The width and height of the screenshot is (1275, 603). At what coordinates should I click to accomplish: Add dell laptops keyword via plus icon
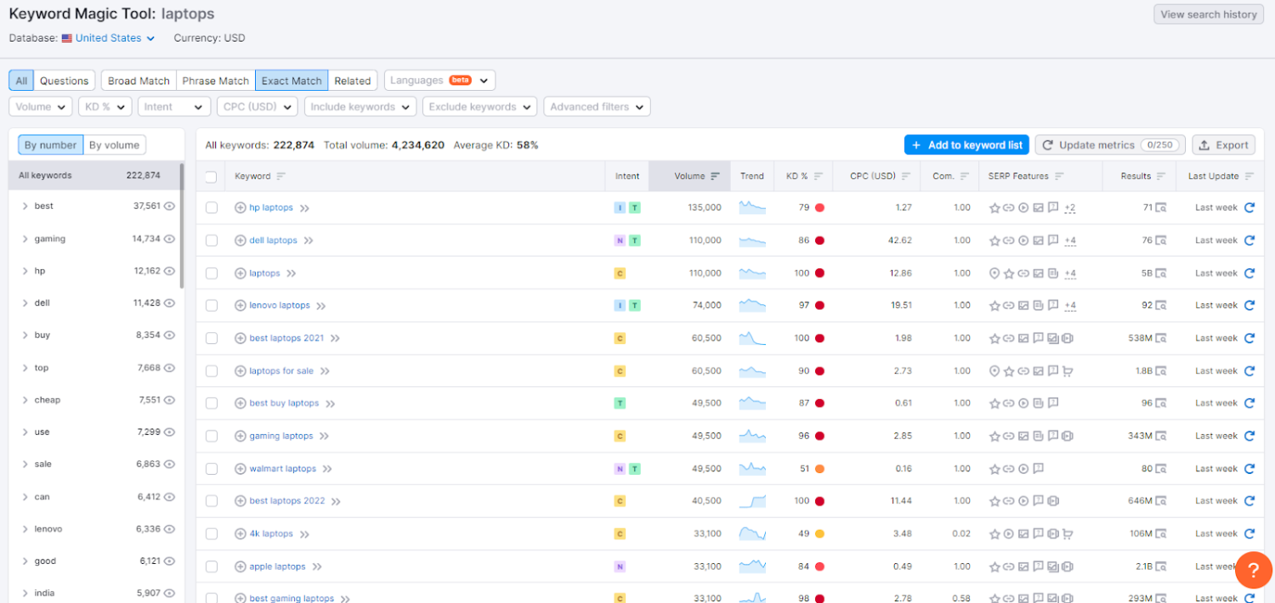point(240,240)
